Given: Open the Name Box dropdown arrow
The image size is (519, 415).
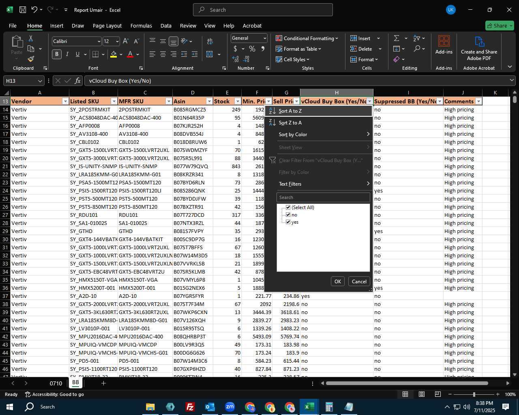Looking at the screenshot, I should click(40, 81).
